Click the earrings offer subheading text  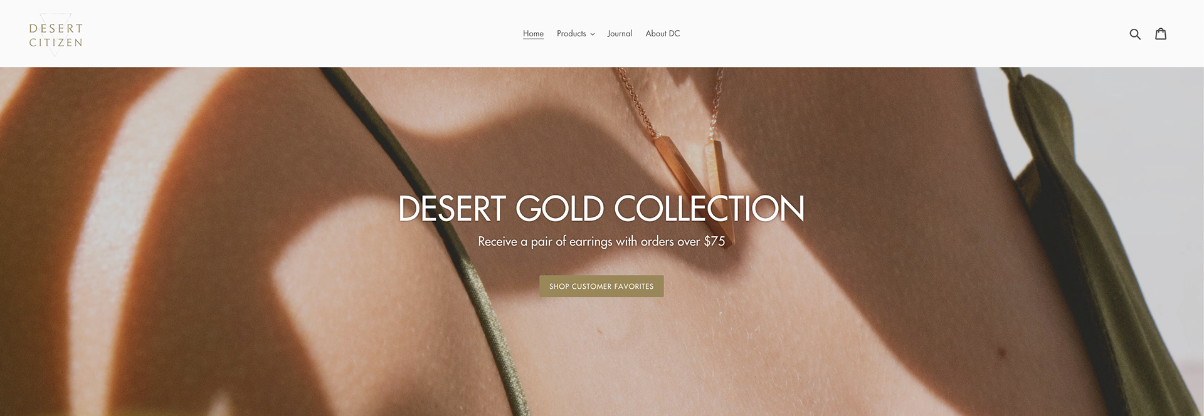601,241
